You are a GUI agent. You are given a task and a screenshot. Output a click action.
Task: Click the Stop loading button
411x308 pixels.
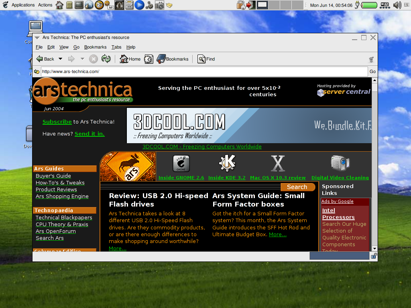click(x=93, y=59)
